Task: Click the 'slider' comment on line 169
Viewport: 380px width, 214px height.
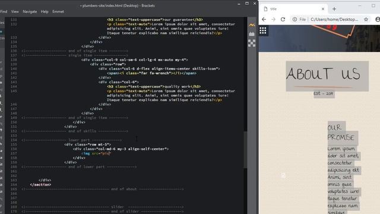Action: tap(103, 207)
